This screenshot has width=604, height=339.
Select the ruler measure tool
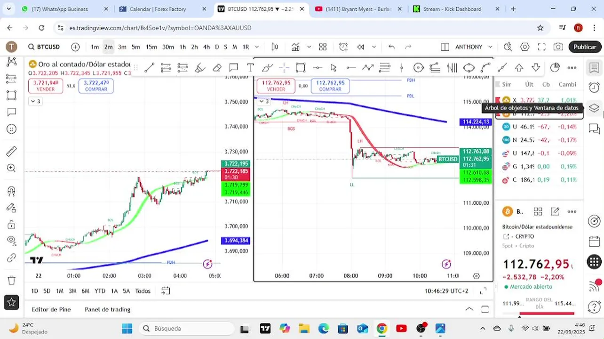(x=11, y=152)
